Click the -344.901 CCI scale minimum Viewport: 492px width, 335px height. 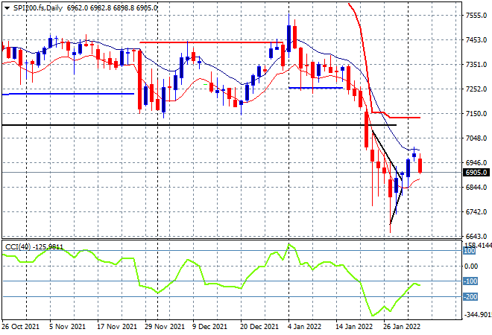pos(478,314)
